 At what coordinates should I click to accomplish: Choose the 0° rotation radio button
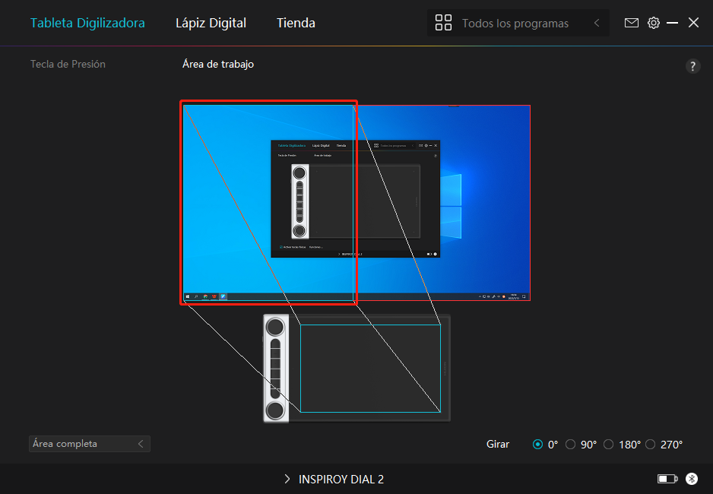pos(538,445)
